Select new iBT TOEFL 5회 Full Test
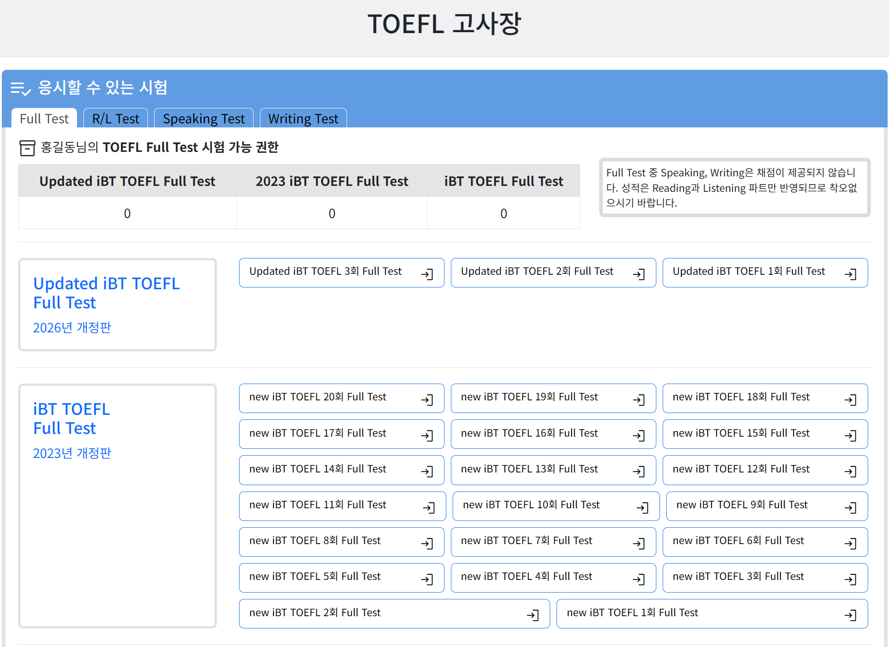Screen dimensions: 889x647 (341, 578)
